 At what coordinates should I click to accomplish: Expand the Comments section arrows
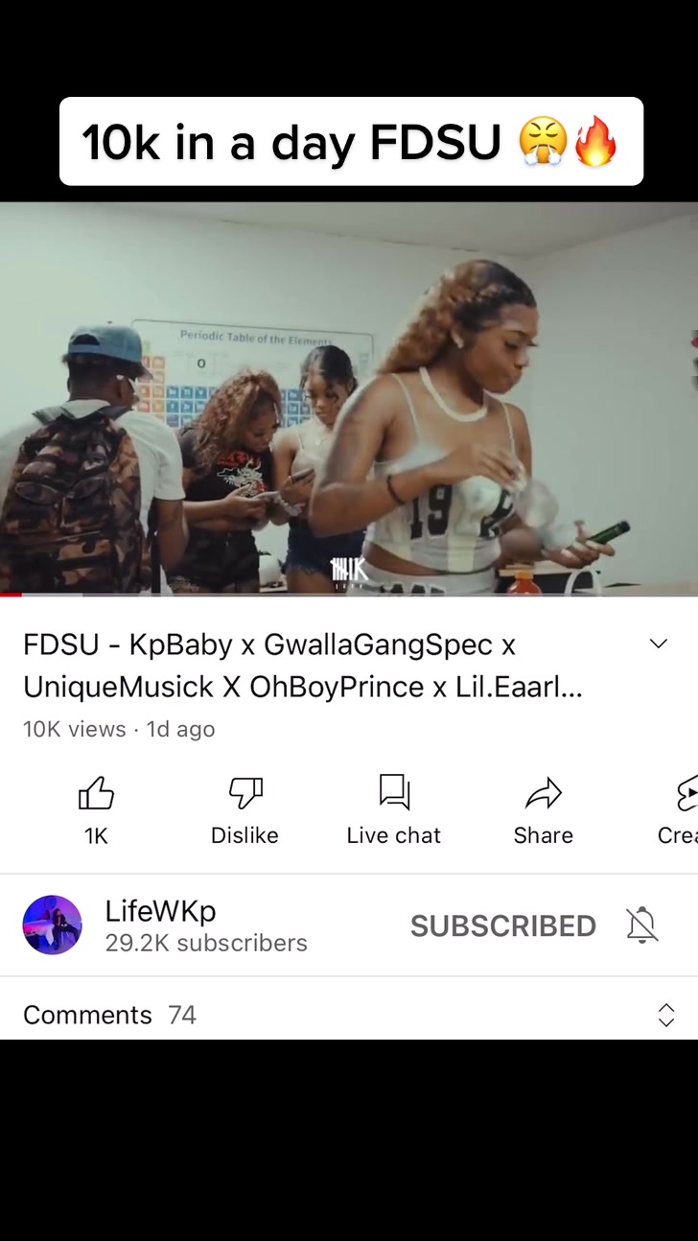pyautogui.click(x=666, y=1015)
